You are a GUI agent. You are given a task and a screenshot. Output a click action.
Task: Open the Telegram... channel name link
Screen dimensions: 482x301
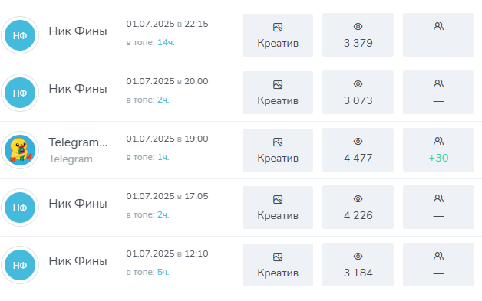coord(78,142)
